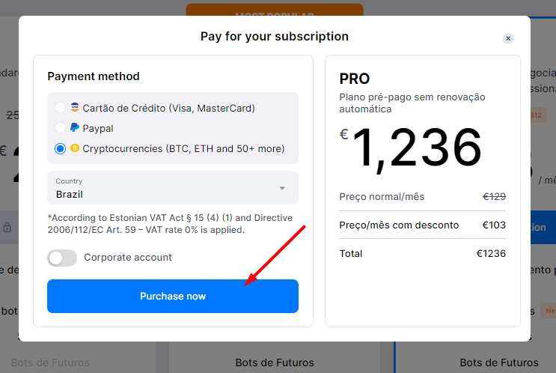This screenshot has height=373, width=556.
Task: Open the Country field showing Brazil
Action: point(165,188)
